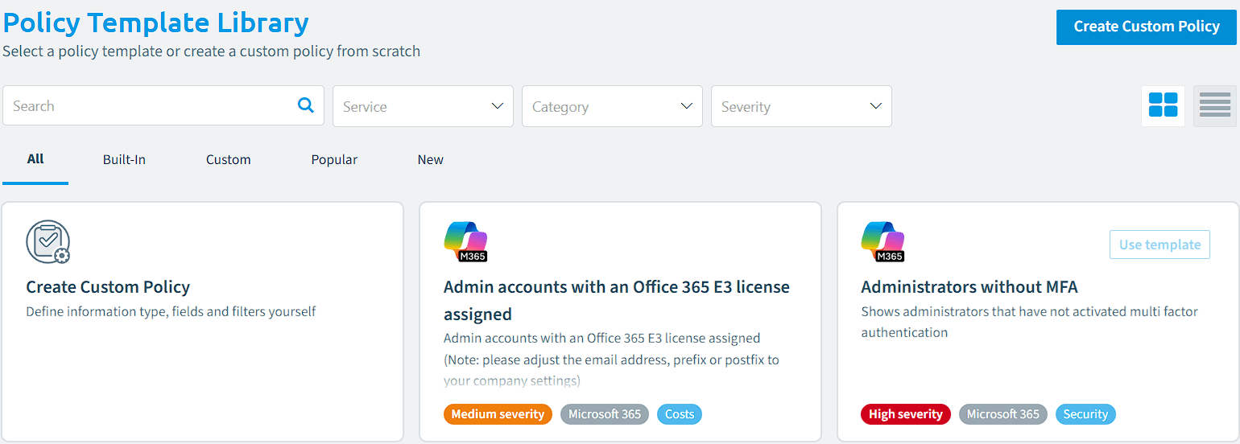Click Microsoft 365 tag on Administrators without MFA card
The width and height of the screenshot is (1240, 444).
coord(1003,414)
